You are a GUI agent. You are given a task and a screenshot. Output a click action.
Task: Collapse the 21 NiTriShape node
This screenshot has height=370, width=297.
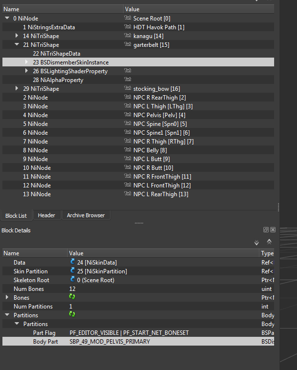17,44
